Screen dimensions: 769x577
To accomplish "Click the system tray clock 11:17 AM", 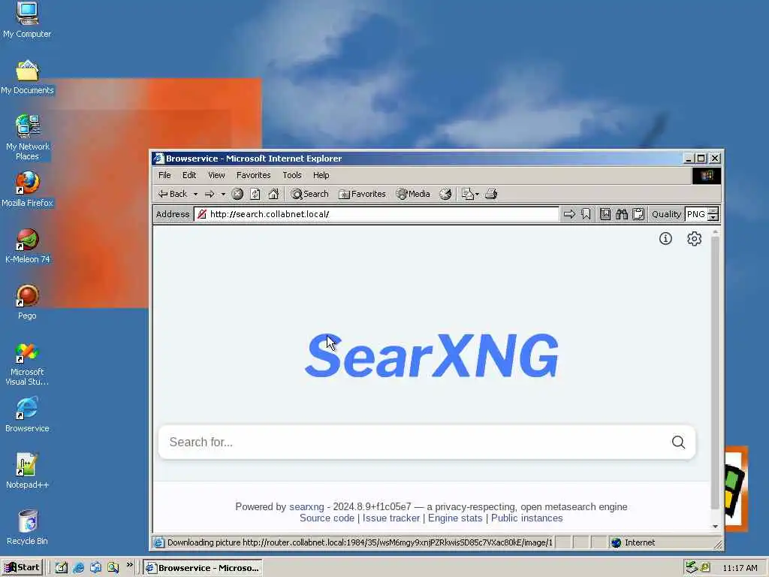I will point(740,568).
